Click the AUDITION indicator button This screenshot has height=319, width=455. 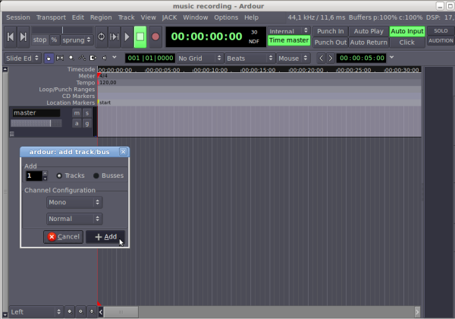click(441, 41)
